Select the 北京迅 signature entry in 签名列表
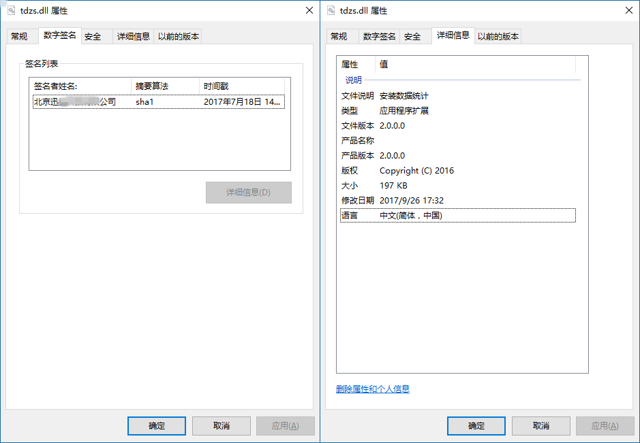 79,101
